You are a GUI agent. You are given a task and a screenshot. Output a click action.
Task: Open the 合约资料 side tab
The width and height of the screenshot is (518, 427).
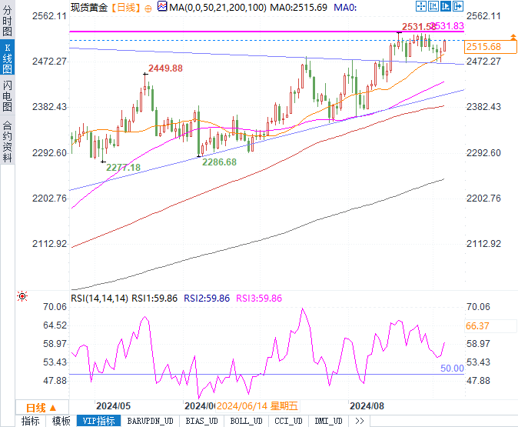[x=7, y=142]
